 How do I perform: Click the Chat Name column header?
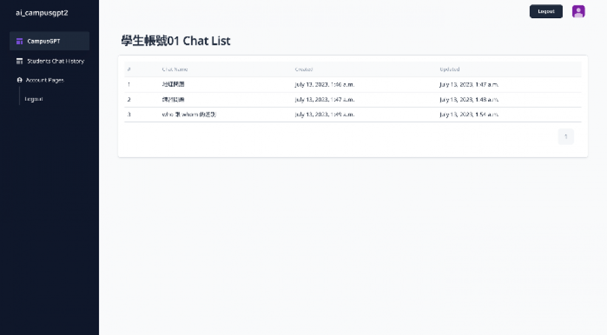[175, 69]
